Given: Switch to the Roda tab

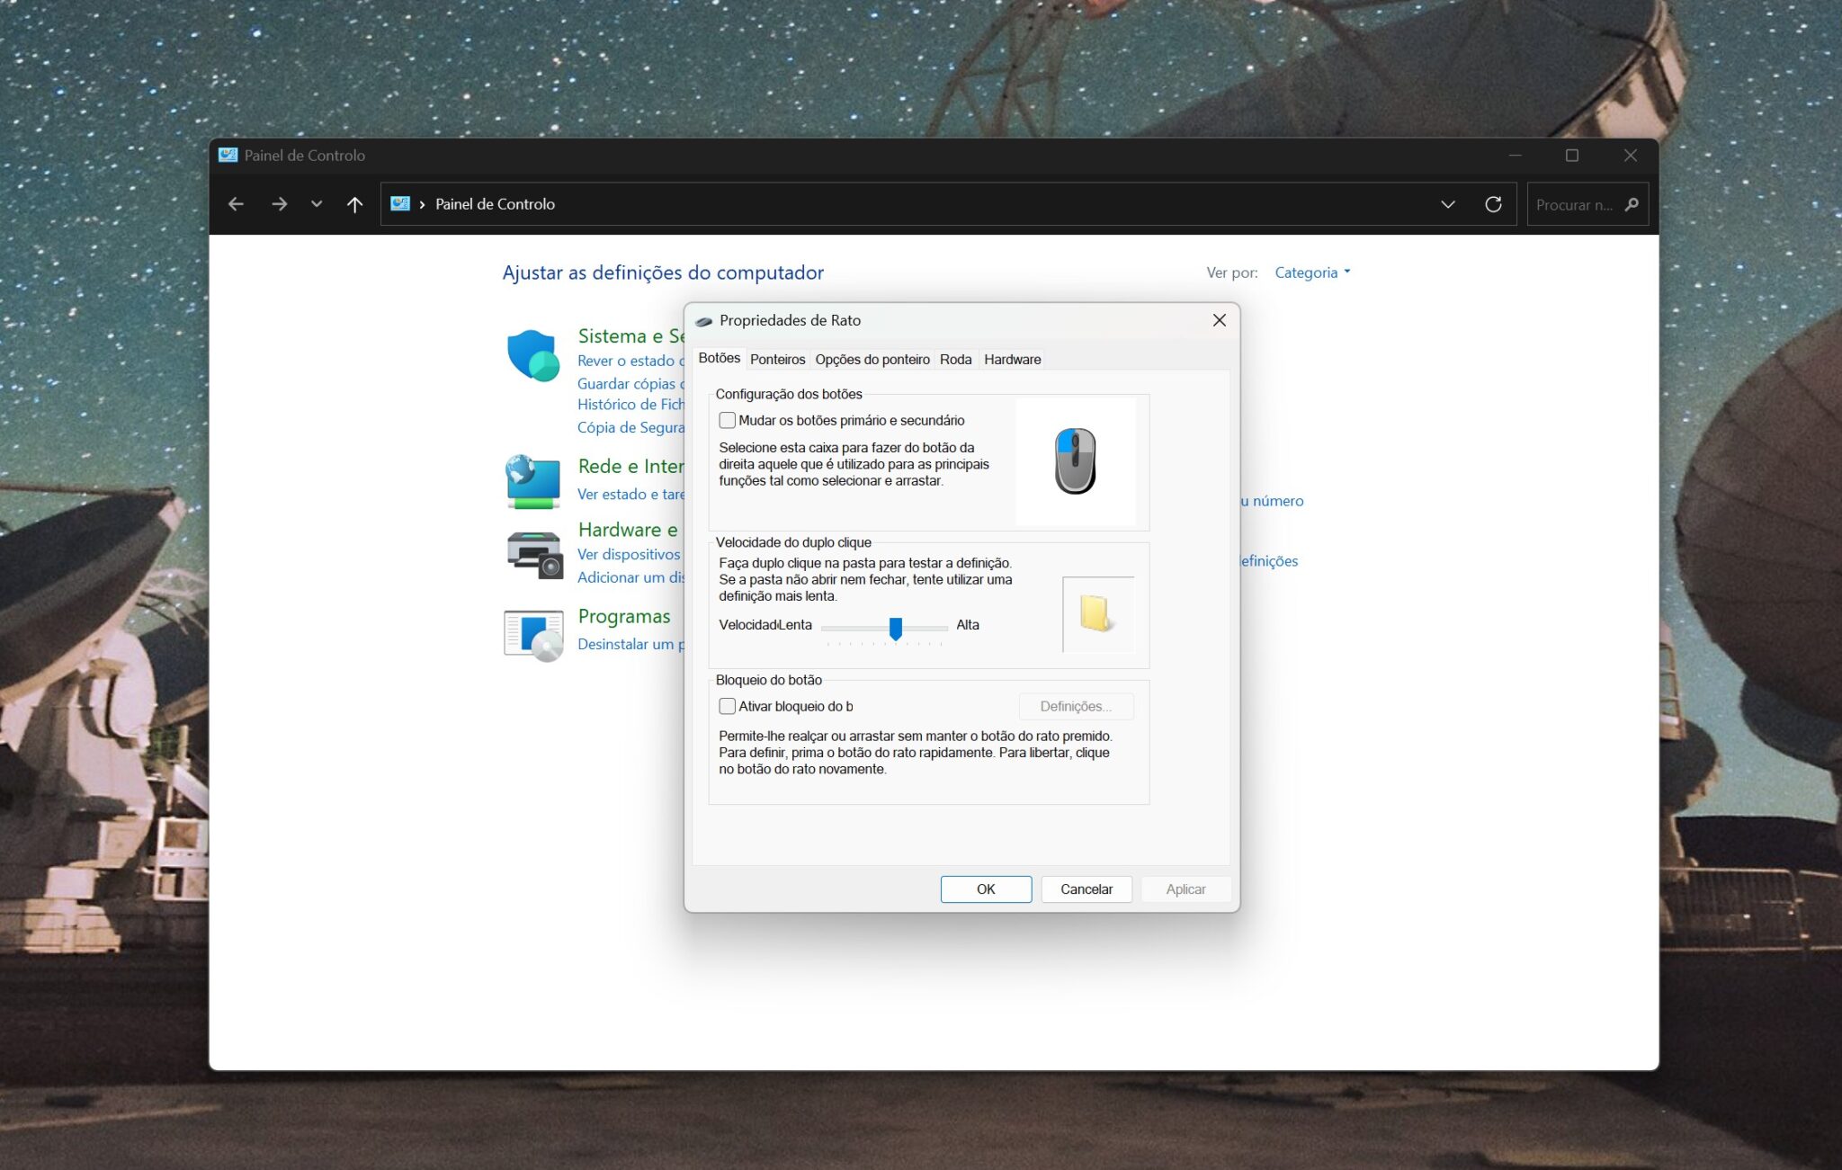Looking at the screenshot, I should pyautogui.click(x=955, y=359).
